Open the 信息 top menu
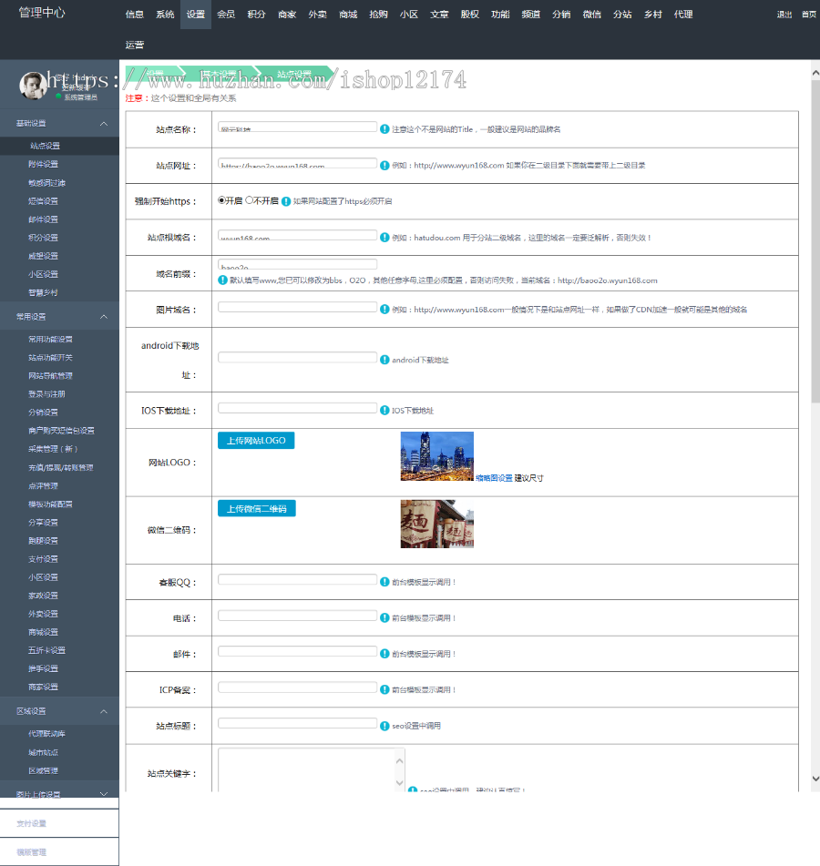820x866 pixels. [x=134, y=15]
